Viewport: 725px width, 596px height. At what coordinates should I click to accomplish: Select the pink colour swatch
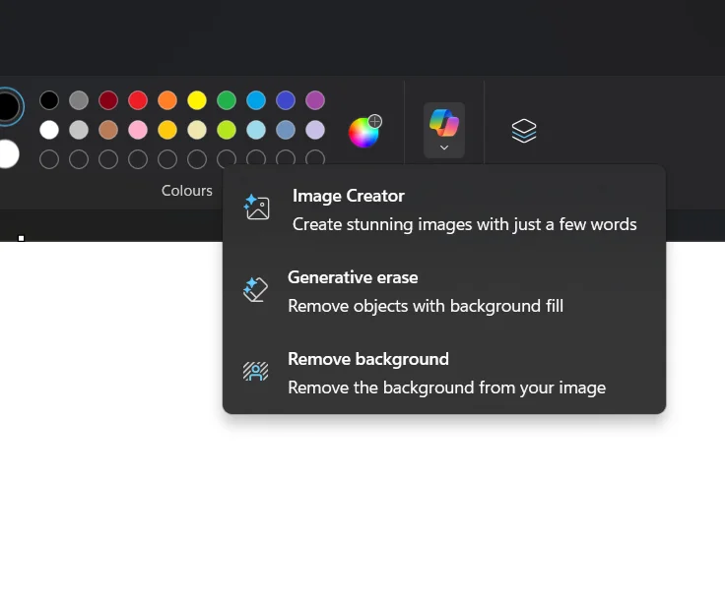pos(138,130)
